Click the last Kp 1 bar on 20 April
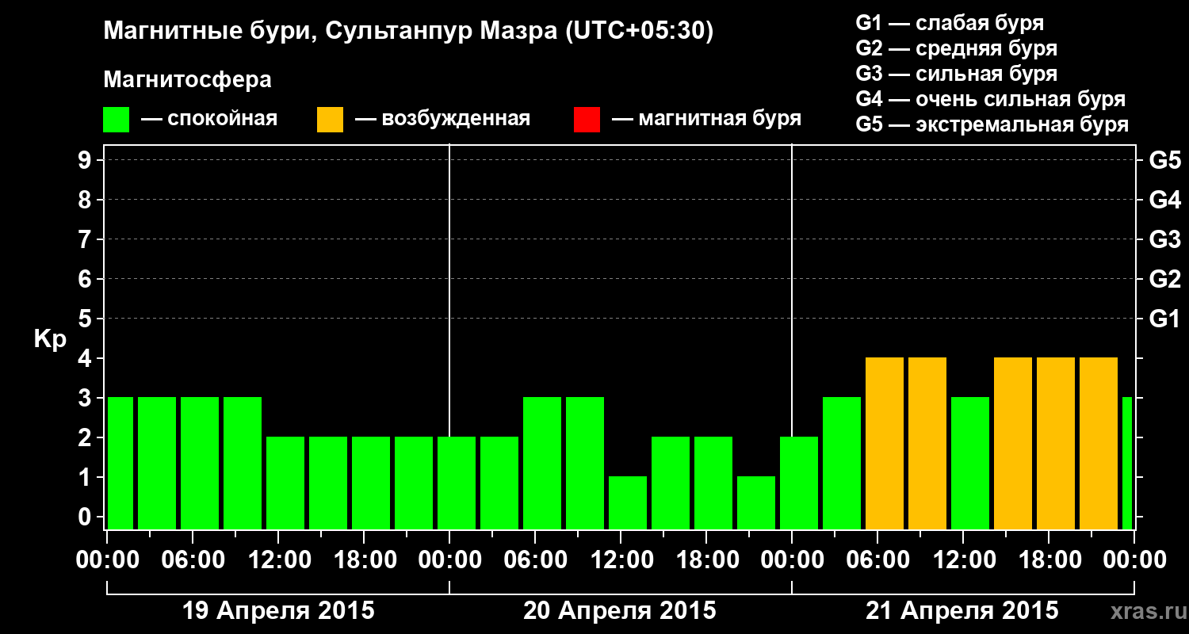This screenshot has height=634, width=1189. 756,503
